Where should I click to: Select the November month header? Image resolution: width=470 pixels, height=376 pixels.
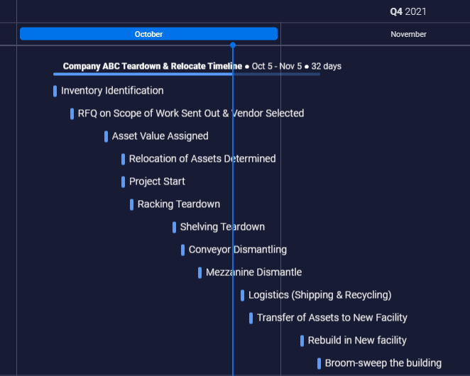408,34
